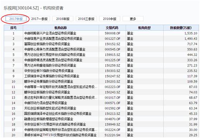
Task: Click trading code 150243.SZ
Action: [x=113, y=92]
